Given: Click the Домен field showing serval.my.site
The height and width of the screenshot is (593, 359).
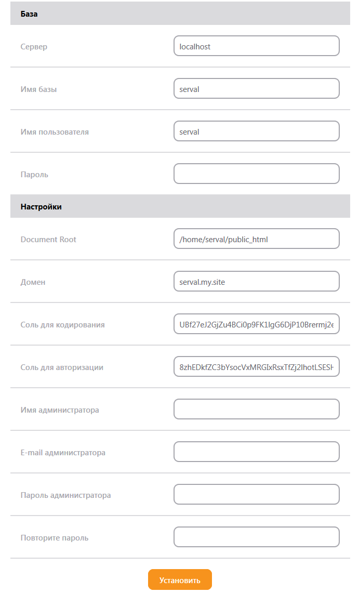Looking at the screenshot, I should point(257,281).
